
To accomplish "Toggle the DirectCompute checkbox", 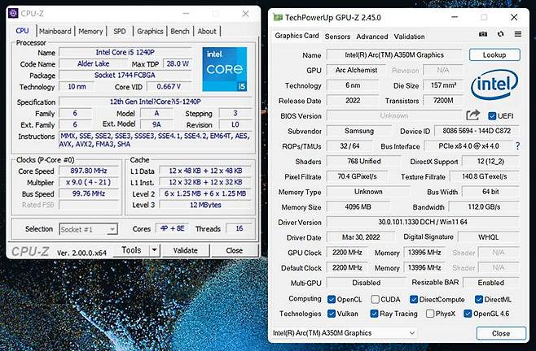I will coord(414,300).
